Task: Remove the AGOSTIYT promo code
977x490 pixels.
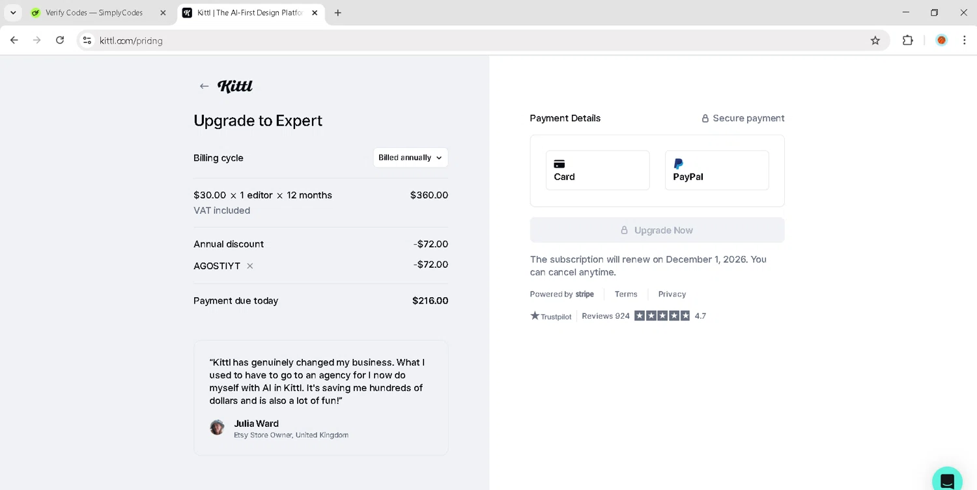Action: 250,266
